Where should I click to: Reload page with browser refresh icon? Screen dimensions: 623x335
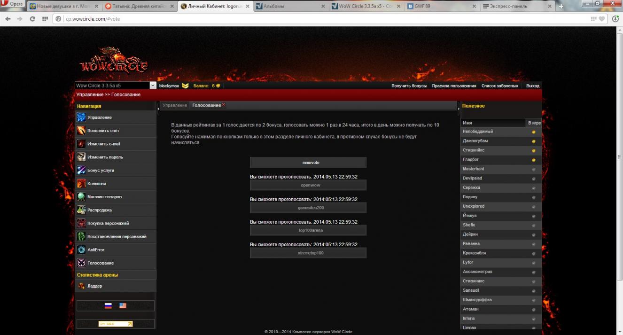tap(32, 19)
